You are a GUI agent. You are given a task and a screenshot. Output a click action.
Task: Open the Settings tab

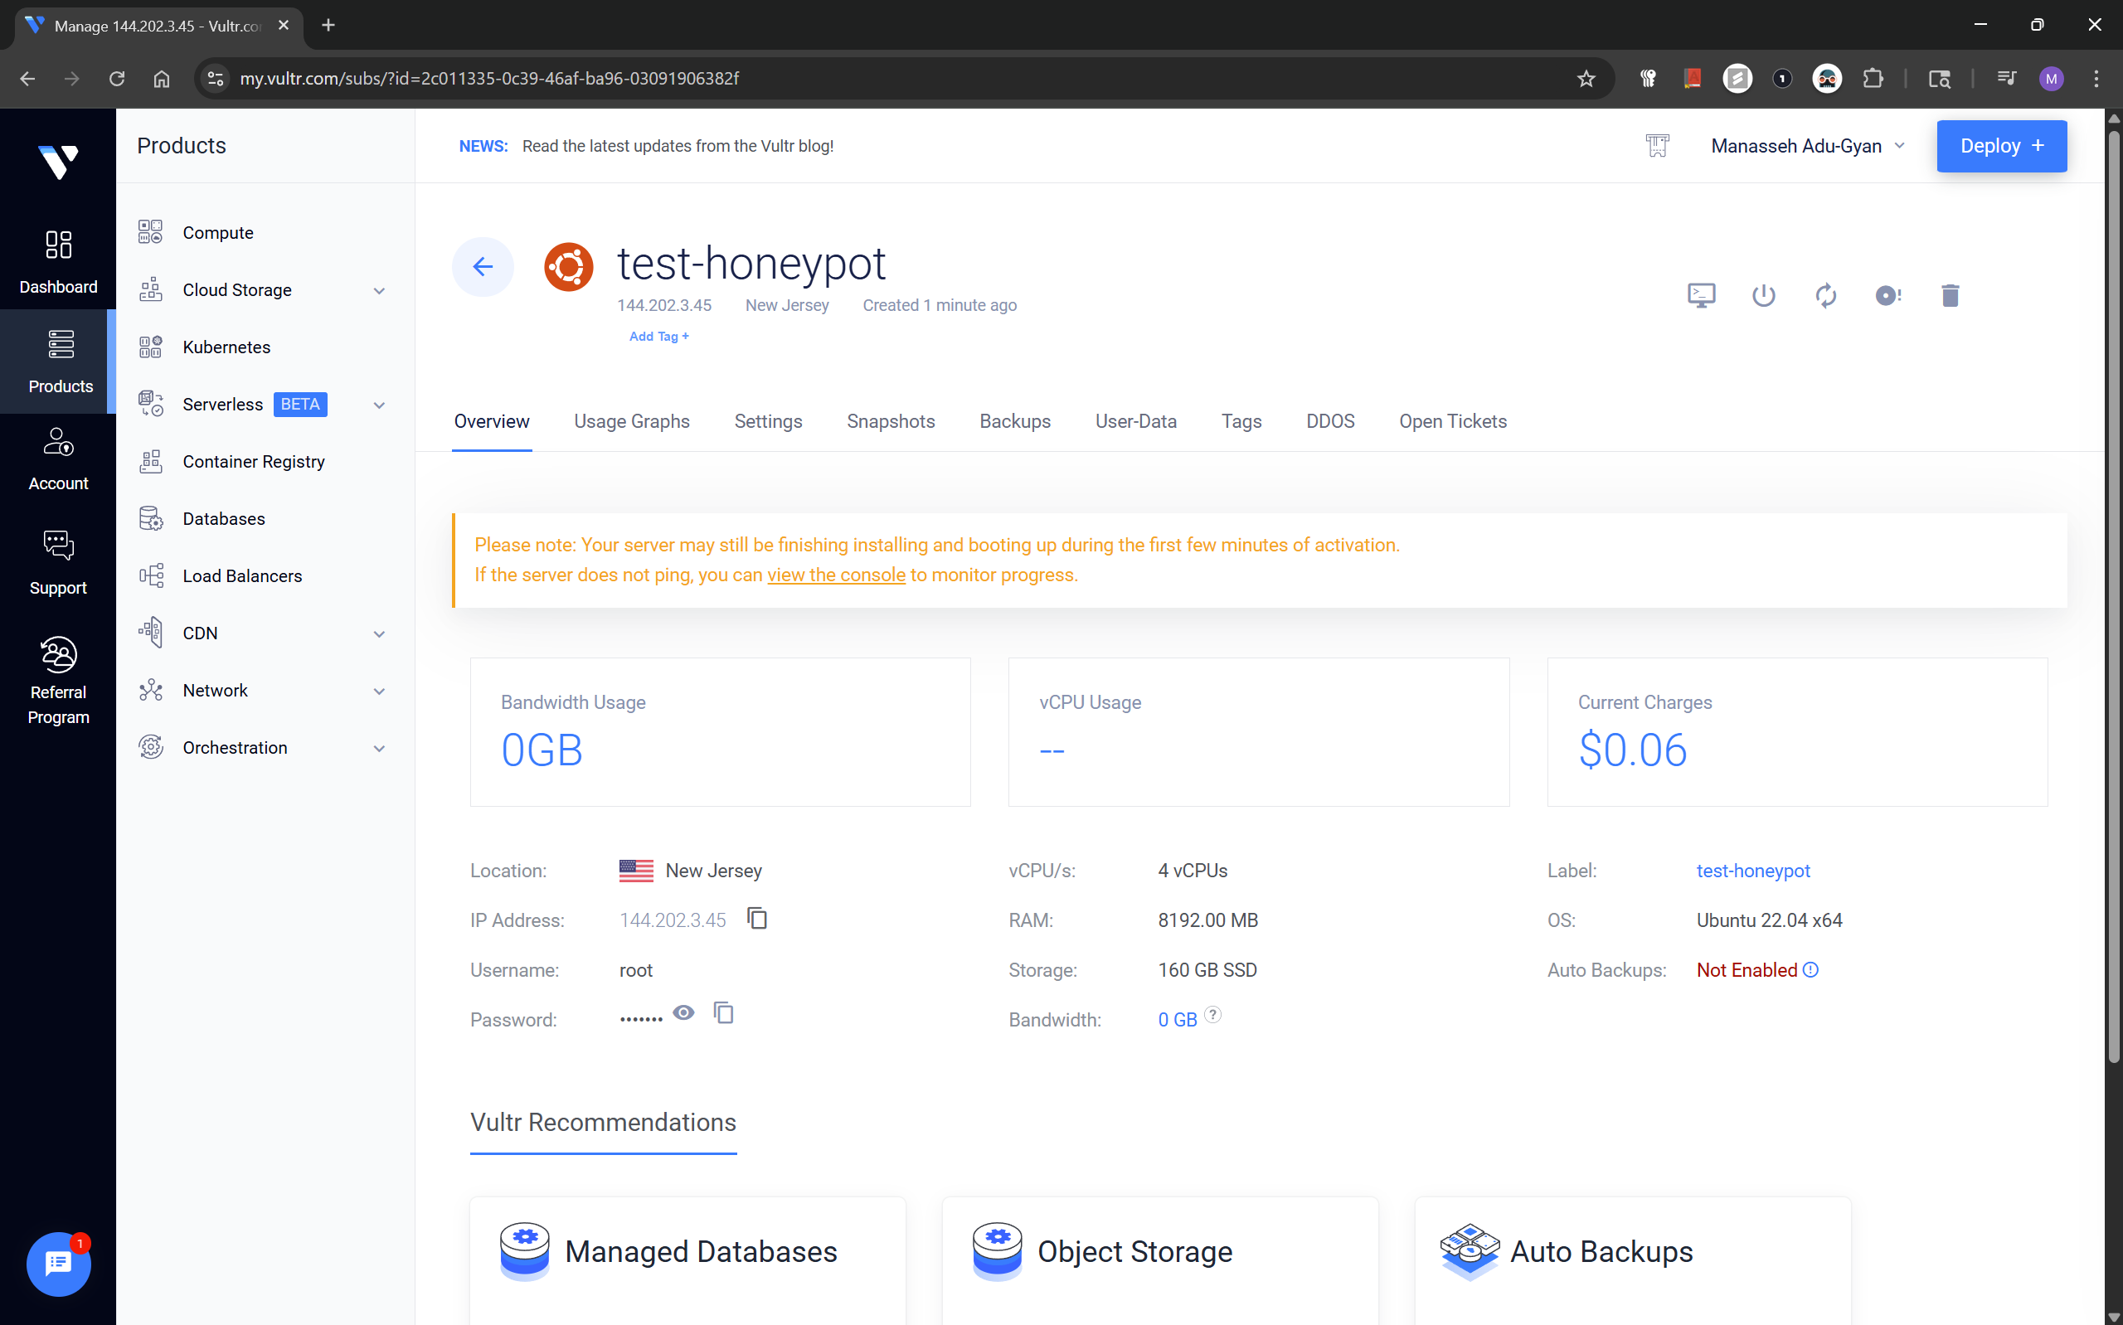coord(768,421)
